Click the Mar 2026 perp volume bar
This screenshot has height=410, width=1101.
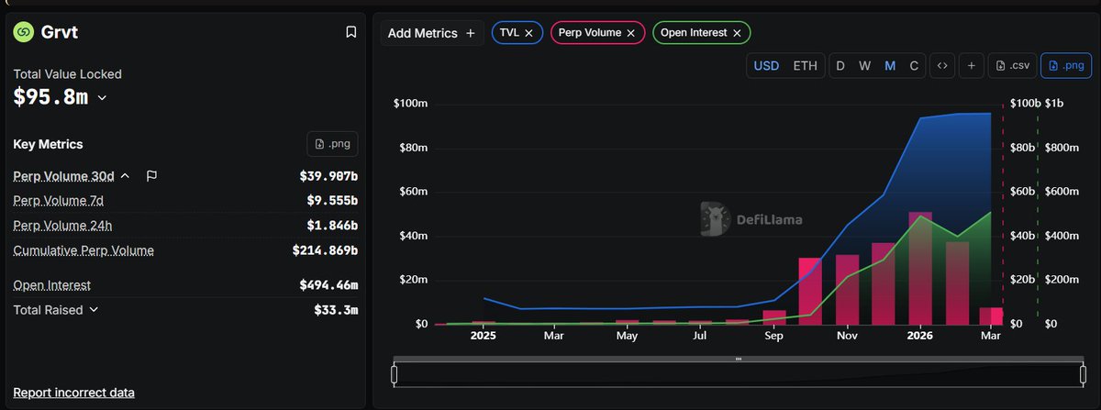point(991,316)
